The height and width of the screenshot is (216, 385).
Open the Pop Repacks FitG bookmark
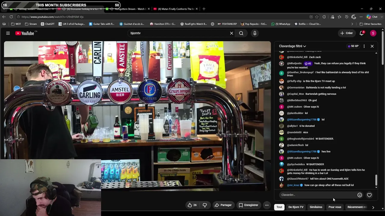tap(254, 24)
